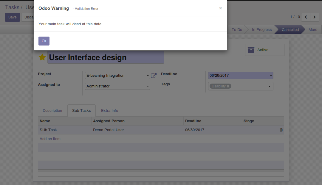Toggle the yellow priority star
Viewport: 322px width, 185px height.
42,57
